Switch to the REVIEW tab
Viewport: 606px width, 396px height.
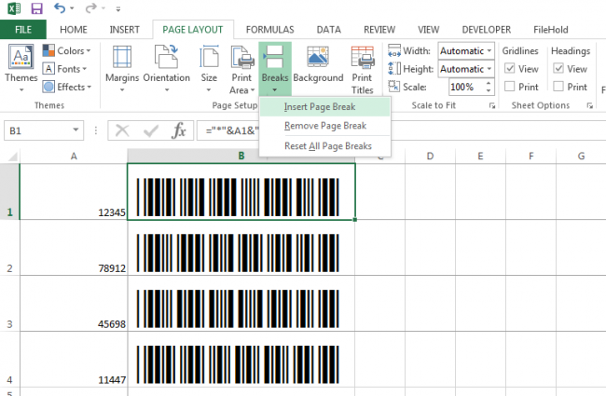pos(379,30)
